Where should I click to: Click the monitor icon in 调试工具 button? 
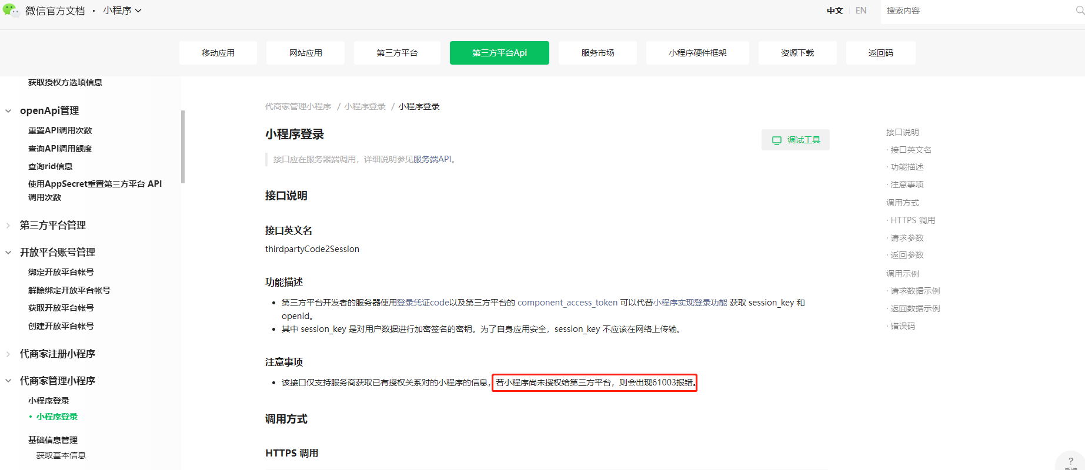click(777, 140)
